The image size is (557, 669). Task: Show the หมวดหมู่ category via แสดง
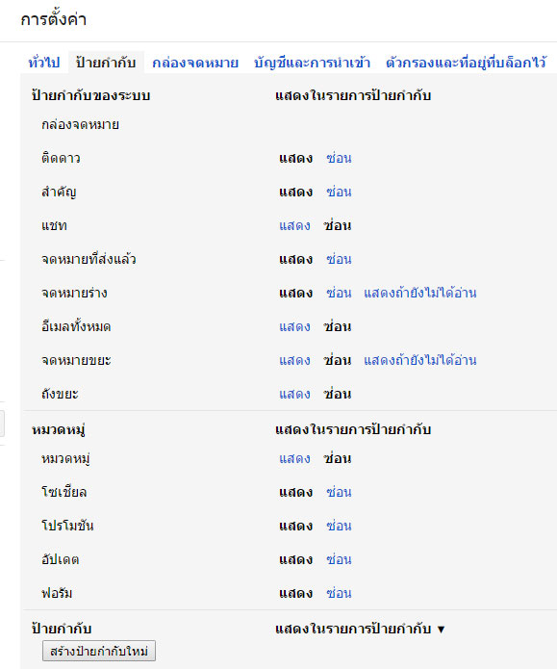coord(294,458)
